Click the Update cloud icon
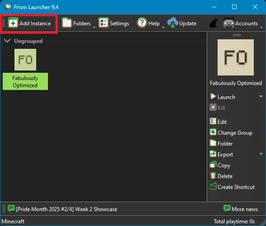Screen dimensions: 266x226 [172, 23]
